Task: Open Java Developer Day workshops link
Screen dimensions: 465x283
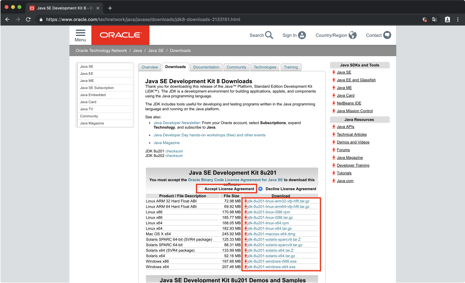Action: pyautogui.click(x=209, y=135)
